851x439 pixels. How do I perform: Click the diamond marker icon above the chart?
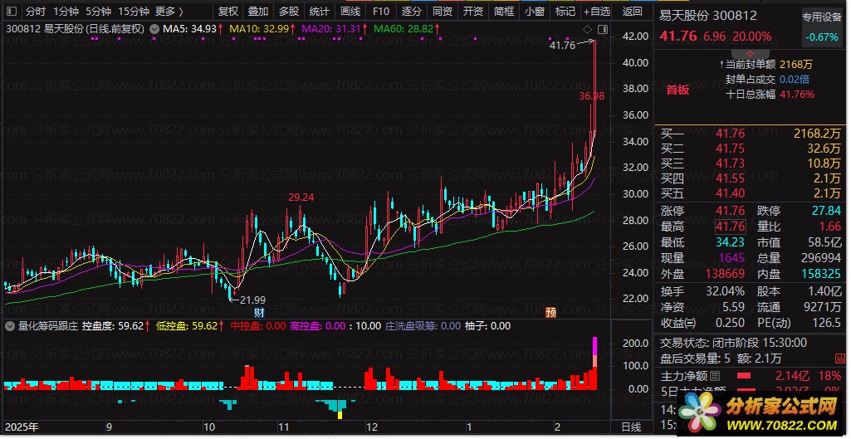click(x=588, y=31)
